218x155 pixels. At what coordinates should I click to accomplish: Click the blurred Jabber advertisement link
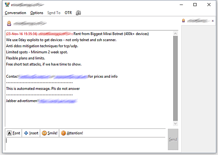(57, 101)
